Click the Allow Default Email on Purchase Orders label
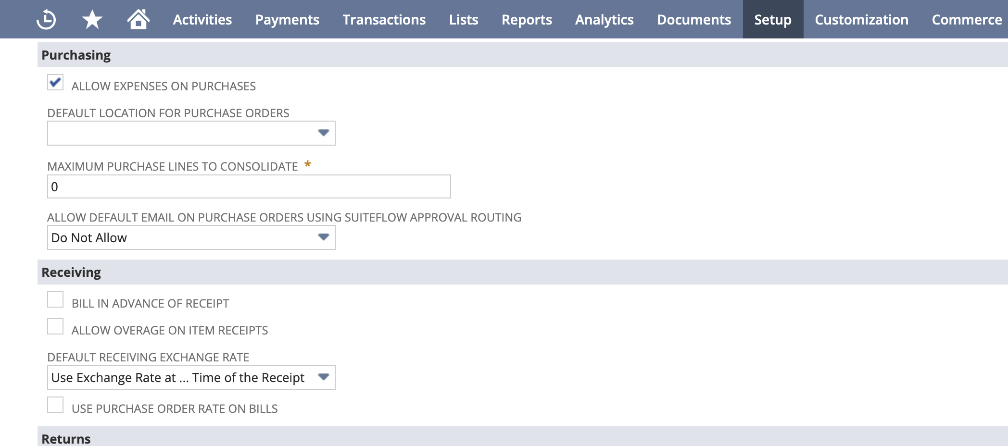 click(x=284, y=217)
